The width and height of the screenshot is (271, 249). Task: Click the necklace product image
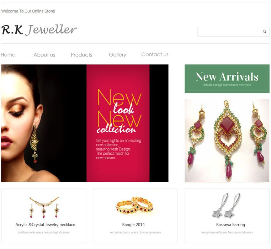(44, 207)
